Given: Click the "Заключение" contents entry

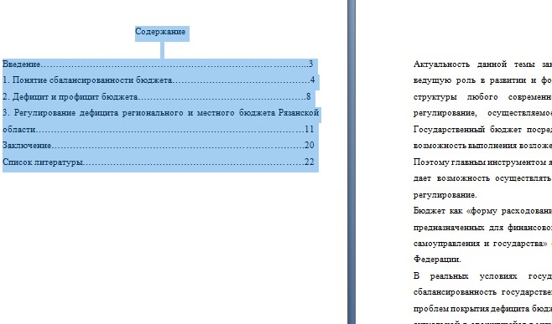Looking at the screenshot, I should pyautogui.click(x=158, y=145).
